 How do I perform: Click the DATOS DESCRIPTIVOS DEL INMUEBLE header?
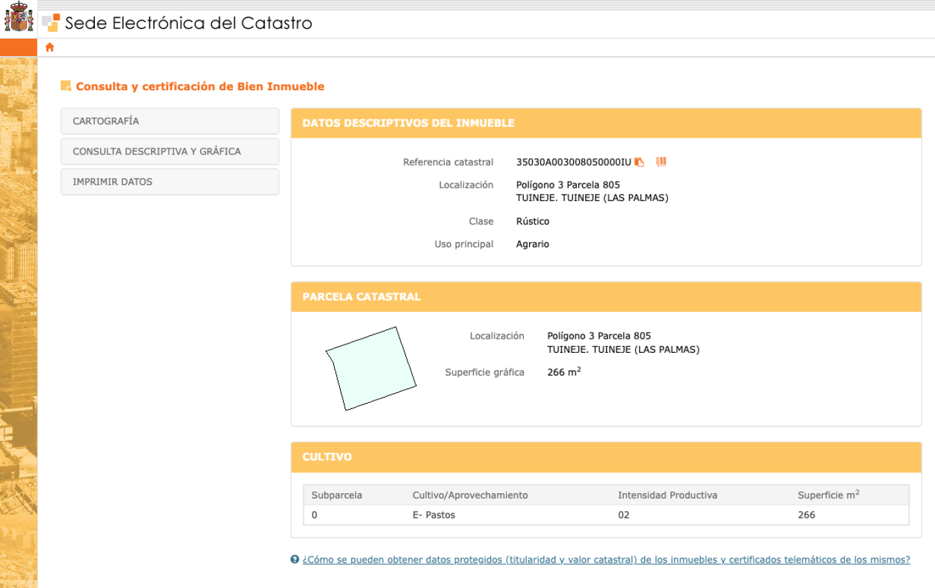[x=408, y=123]
